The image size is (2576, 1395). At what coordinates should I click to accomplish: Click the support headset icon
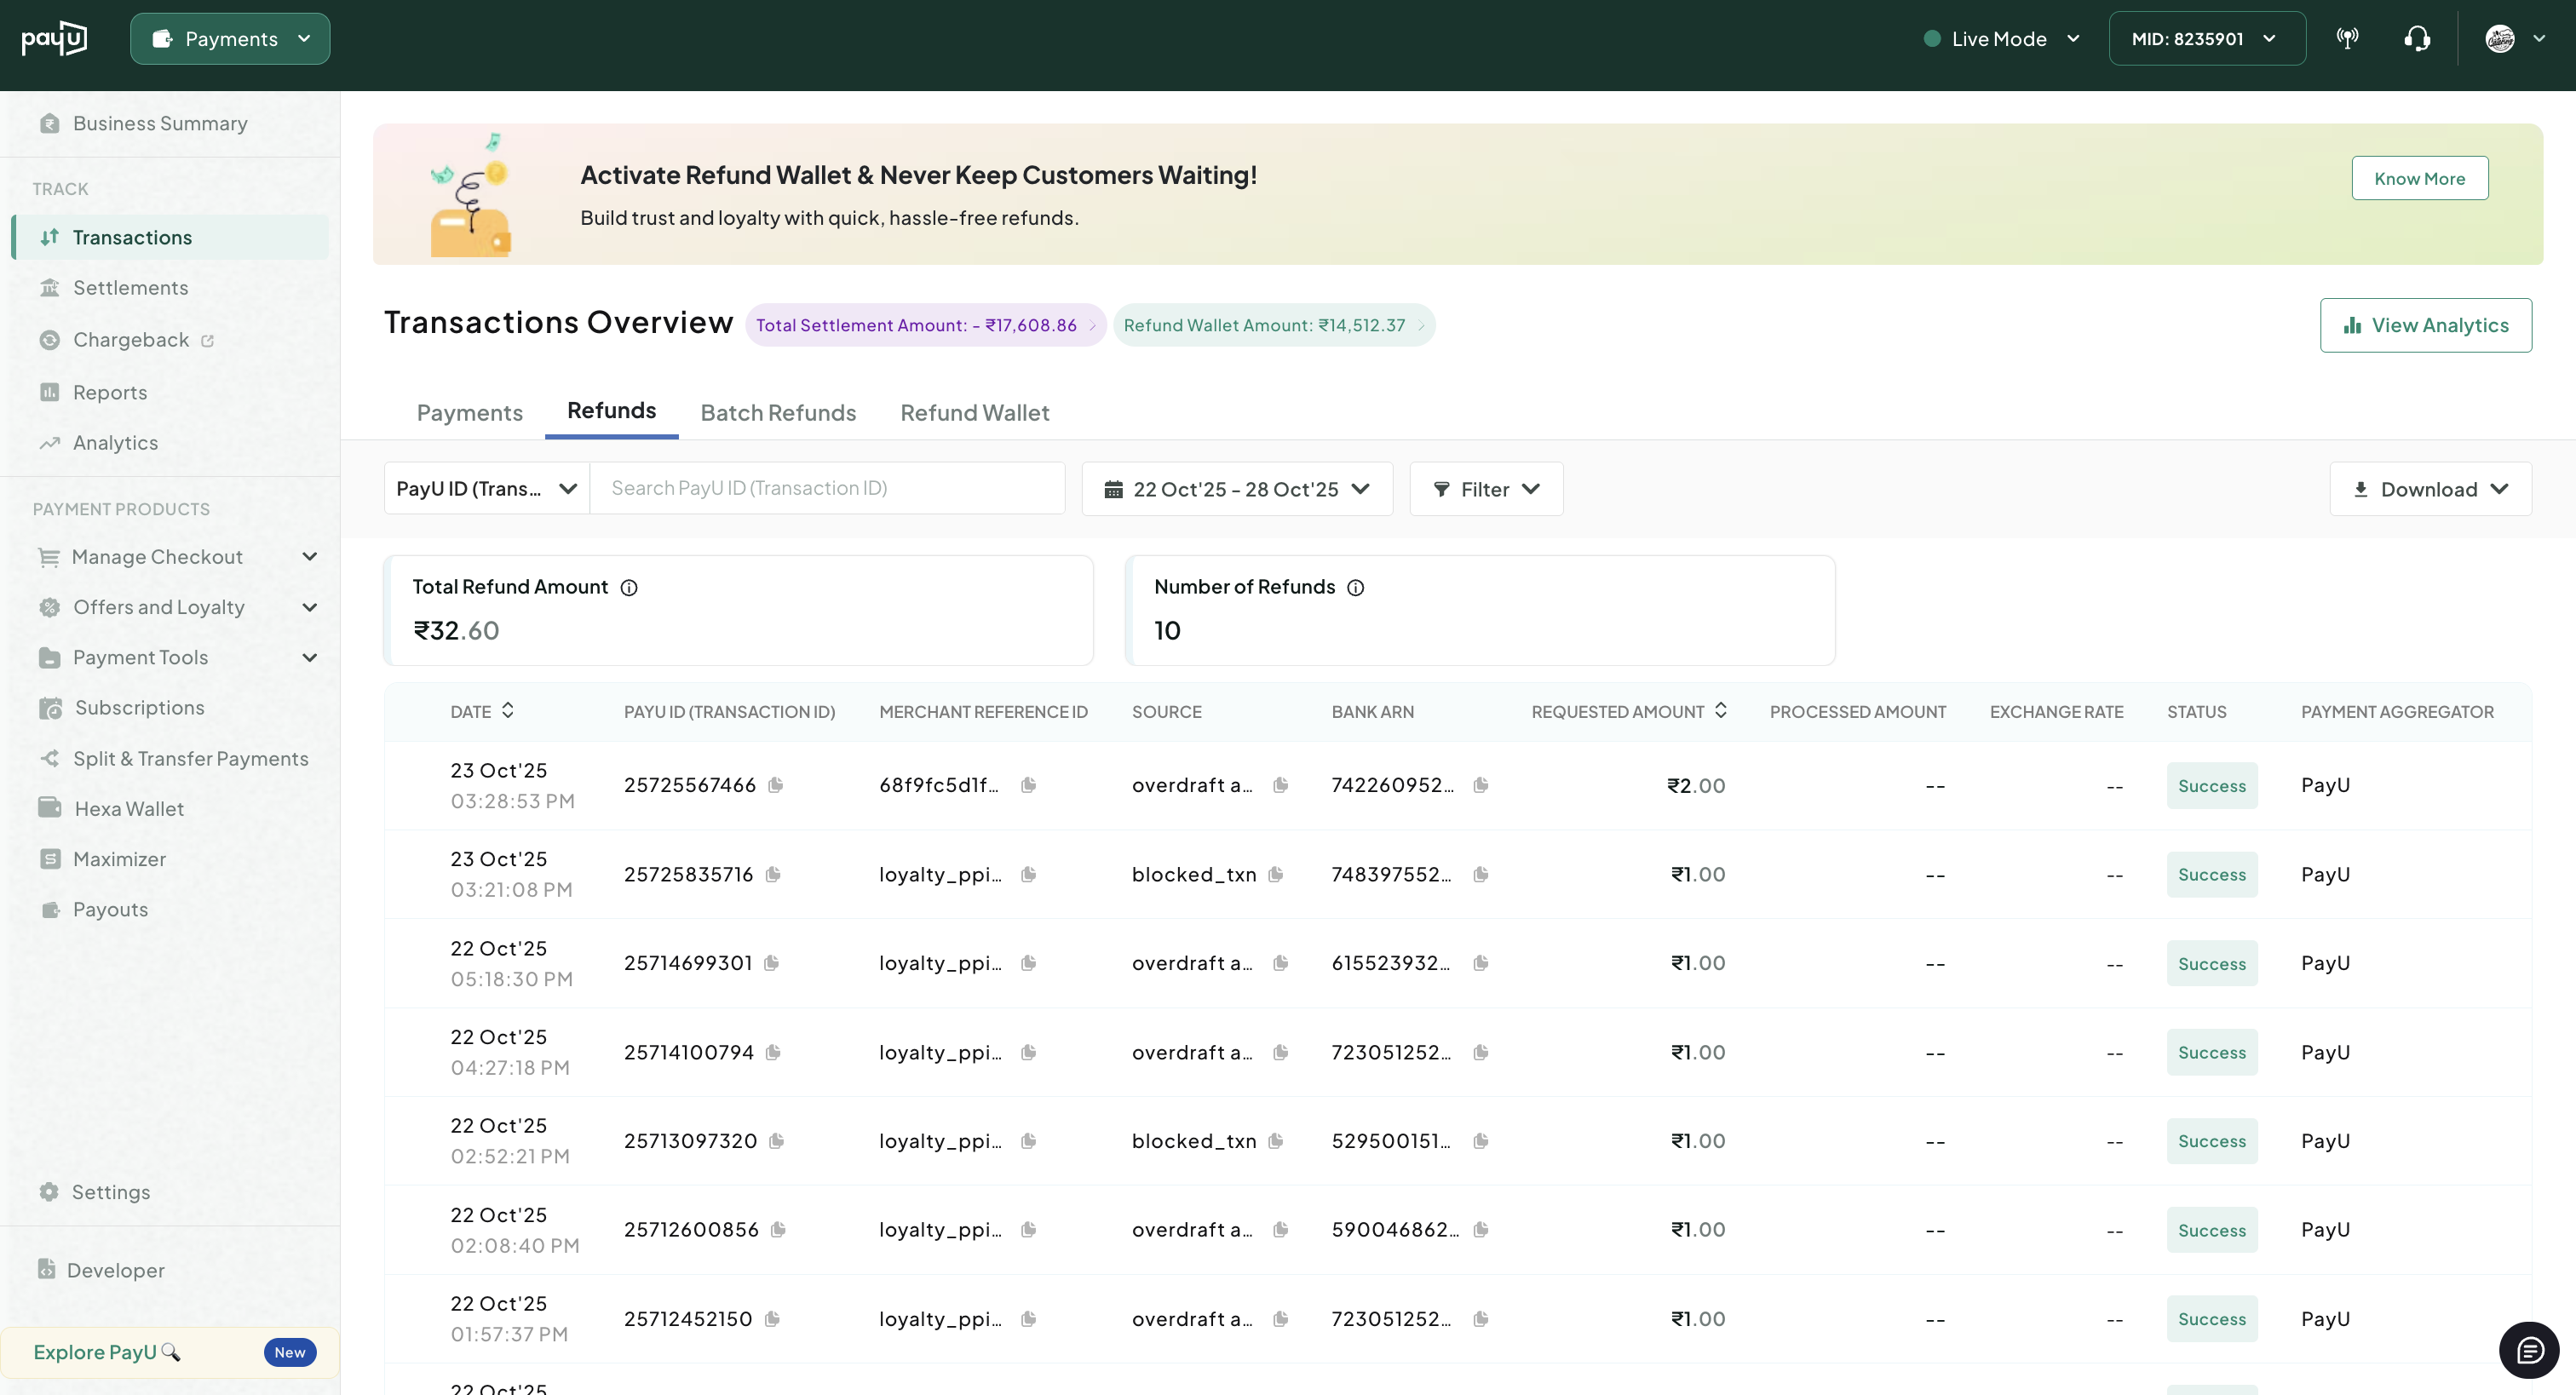[x=2417, y=39]
